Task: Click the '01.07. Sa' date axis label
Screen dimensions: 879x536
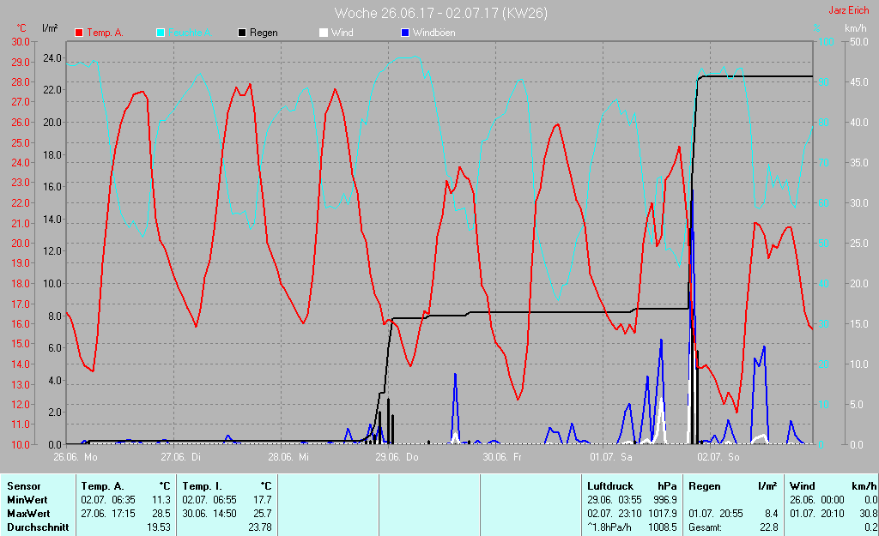Action: pyautogui.click(x=611, y=457)
